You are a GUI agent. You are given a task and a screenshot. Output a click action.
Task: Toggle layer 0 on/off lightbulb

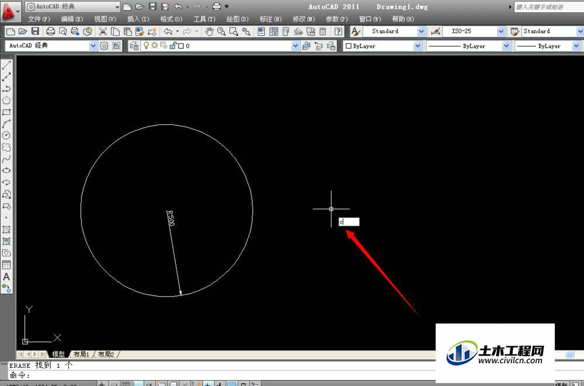coord(147,46)
